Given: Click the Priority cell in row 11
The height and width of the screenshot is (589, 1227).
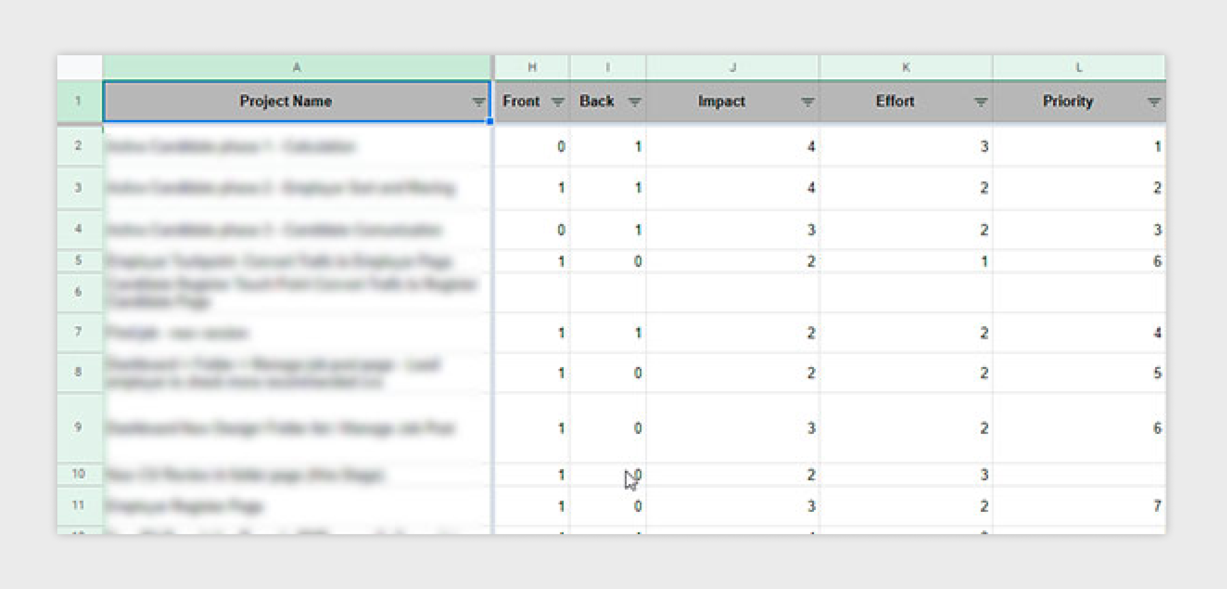Looking at the screenshot, I should point(1079,505).
